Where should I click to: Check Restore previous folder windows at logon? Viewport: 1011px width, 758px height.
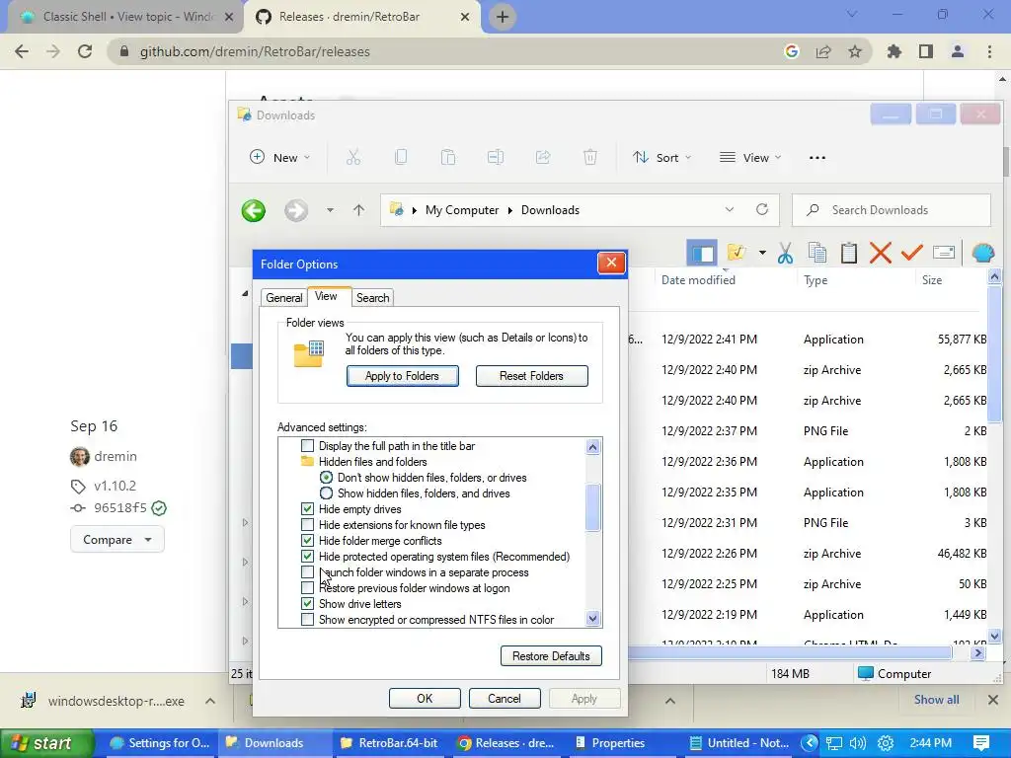tap(308, 588)
